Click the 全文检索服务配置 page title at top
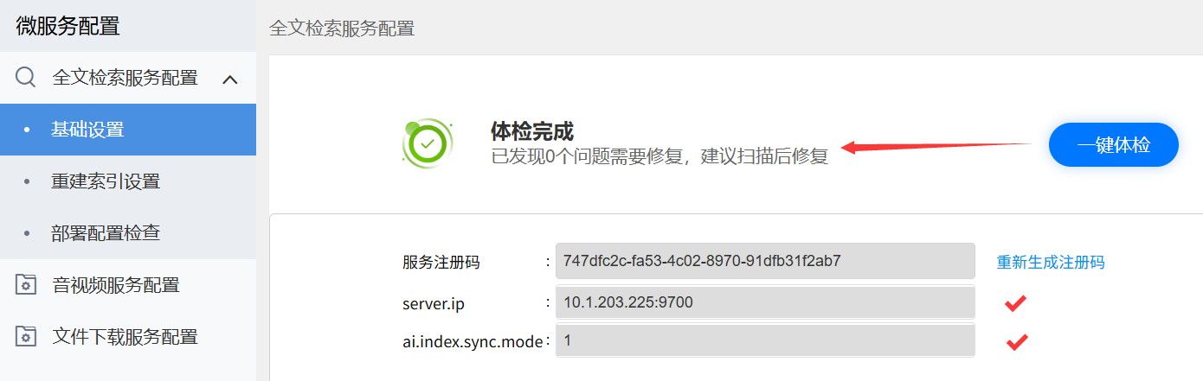The image size is (1203, 381). (x=342, y=29)
